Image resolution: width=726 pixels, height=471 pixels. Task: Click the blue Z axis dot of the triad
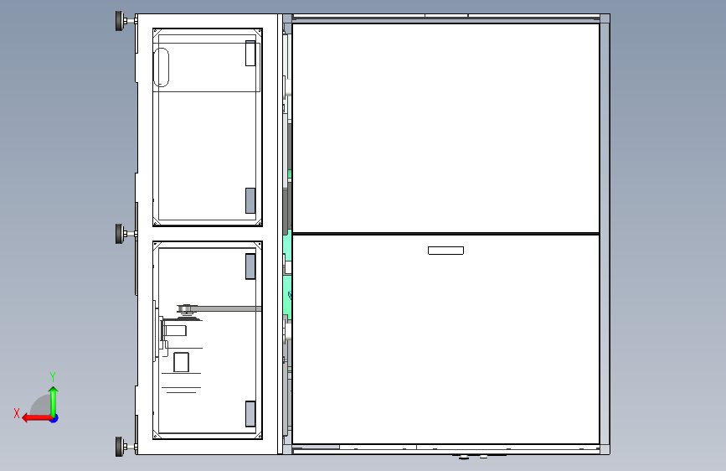[x=54, y=419]
